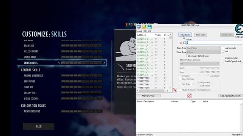
Task: Click the address list Address column header
Action: 175,102
